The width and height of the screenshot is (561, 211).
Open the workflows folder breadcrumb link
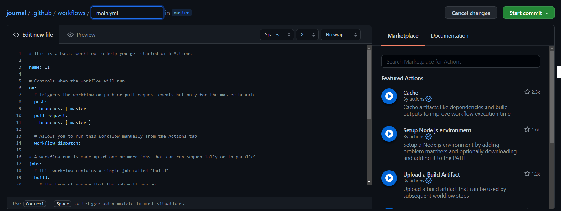(x=71, y=13)
